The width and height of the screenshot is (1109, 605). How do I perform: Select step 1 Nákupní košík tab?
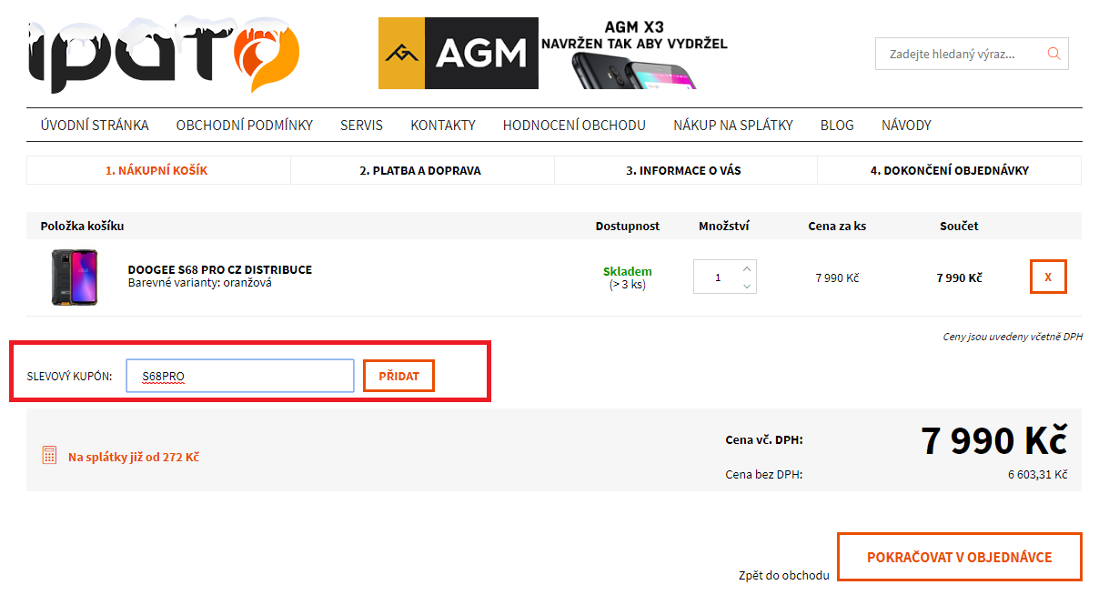[x=159, y=170]
